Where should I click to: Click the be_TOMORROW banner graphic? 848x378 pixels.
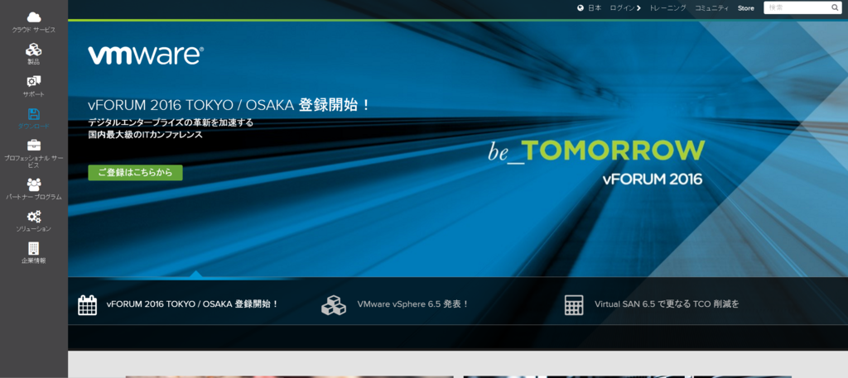[x=596, y=151]
